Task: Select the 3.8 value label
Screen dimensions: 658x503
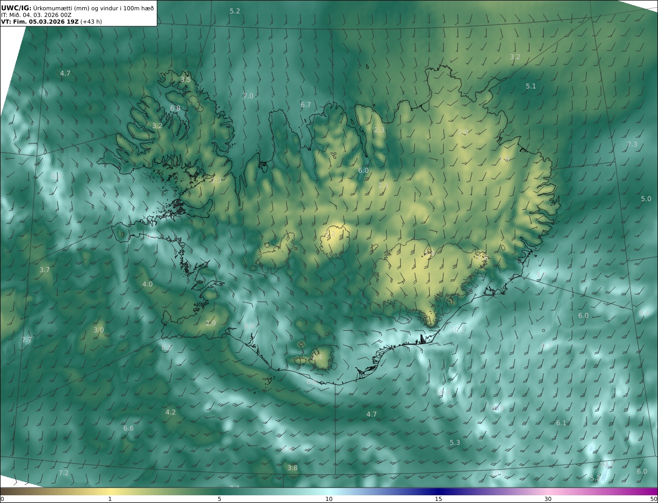Action: (293, 468)
